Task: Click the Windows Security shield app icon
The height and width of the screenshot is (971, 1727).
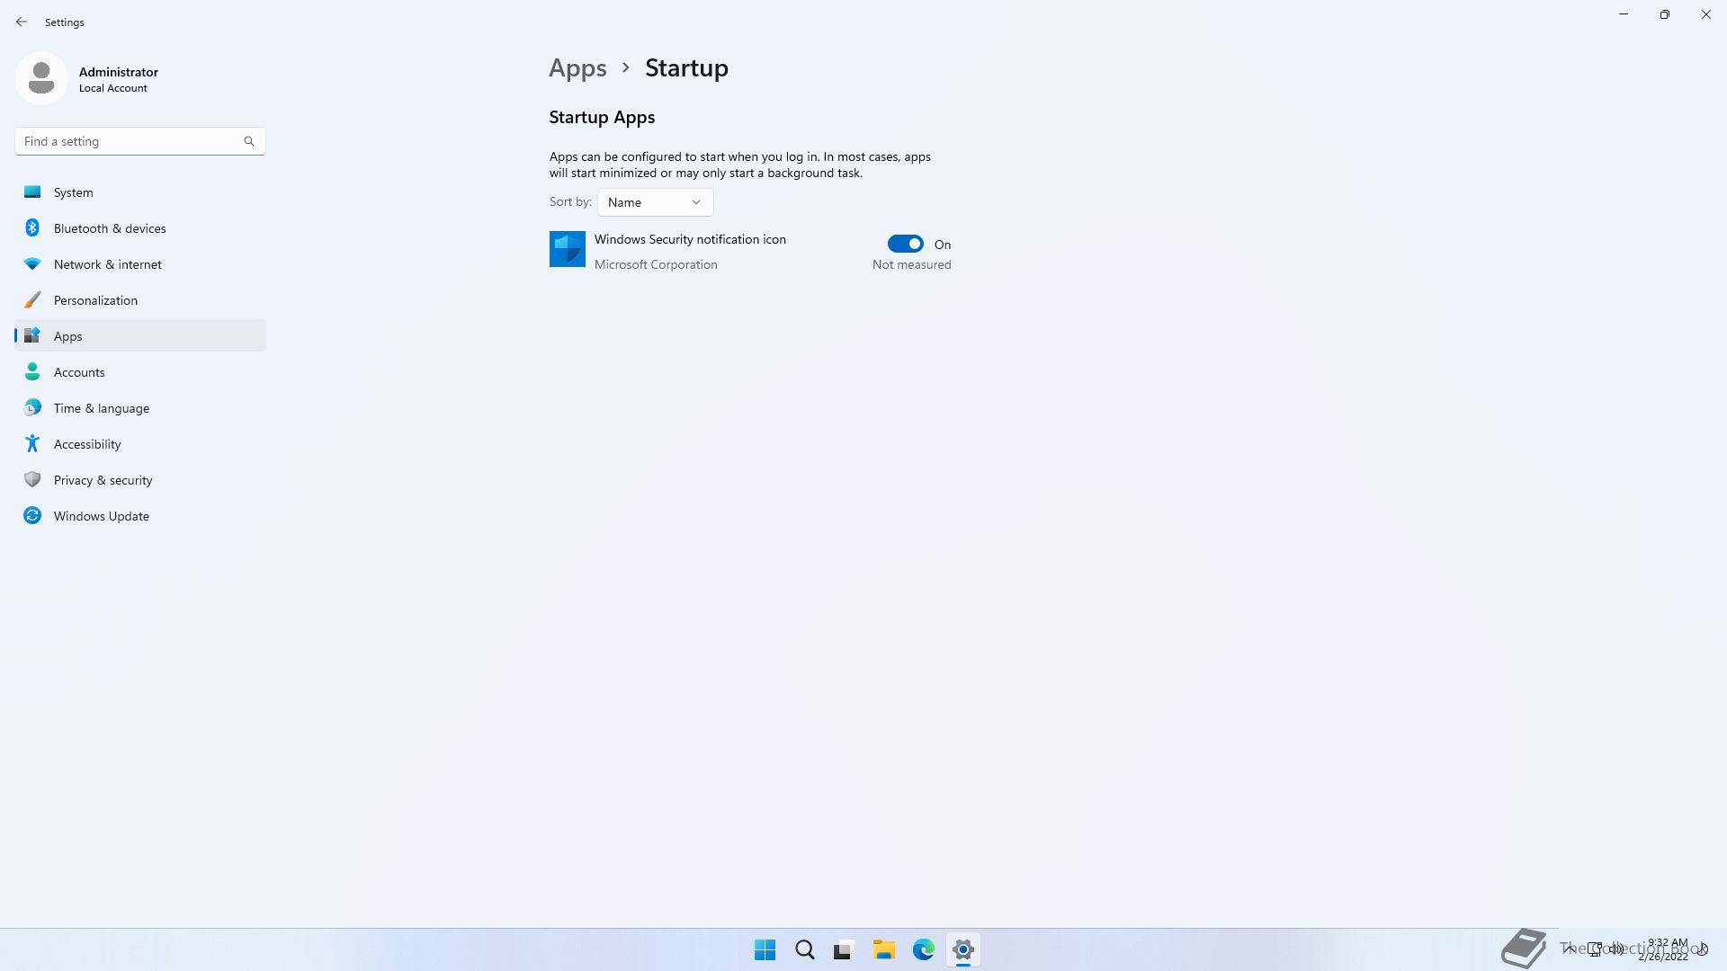Action: pos(568,249)
